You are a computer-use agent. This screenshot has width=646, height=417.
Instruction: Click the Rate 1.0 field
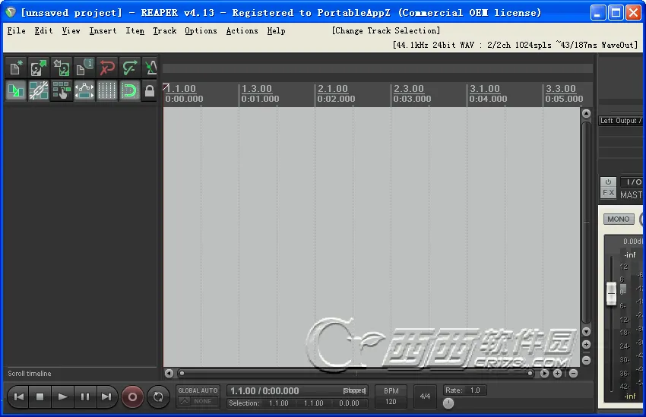[x=464, y=390]
